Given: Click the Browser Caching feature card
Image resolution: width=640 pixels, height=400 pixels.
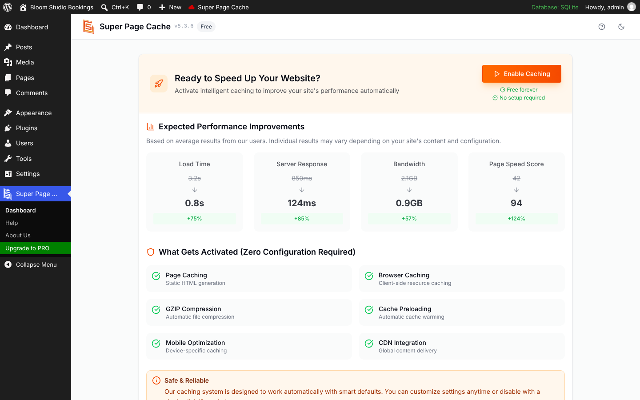Looking at the screenshot, I should 462,279.
